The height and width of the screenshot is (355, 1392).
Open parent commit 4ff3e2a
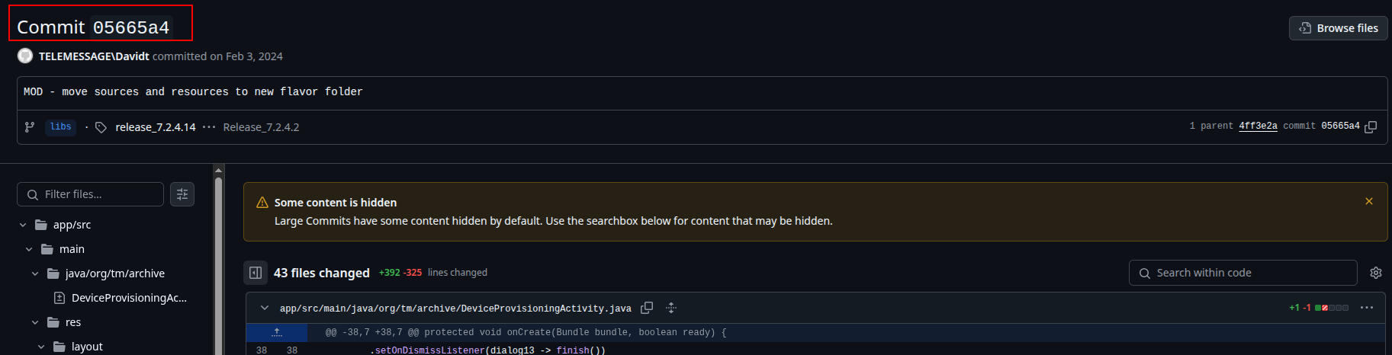coord(1258,126)
